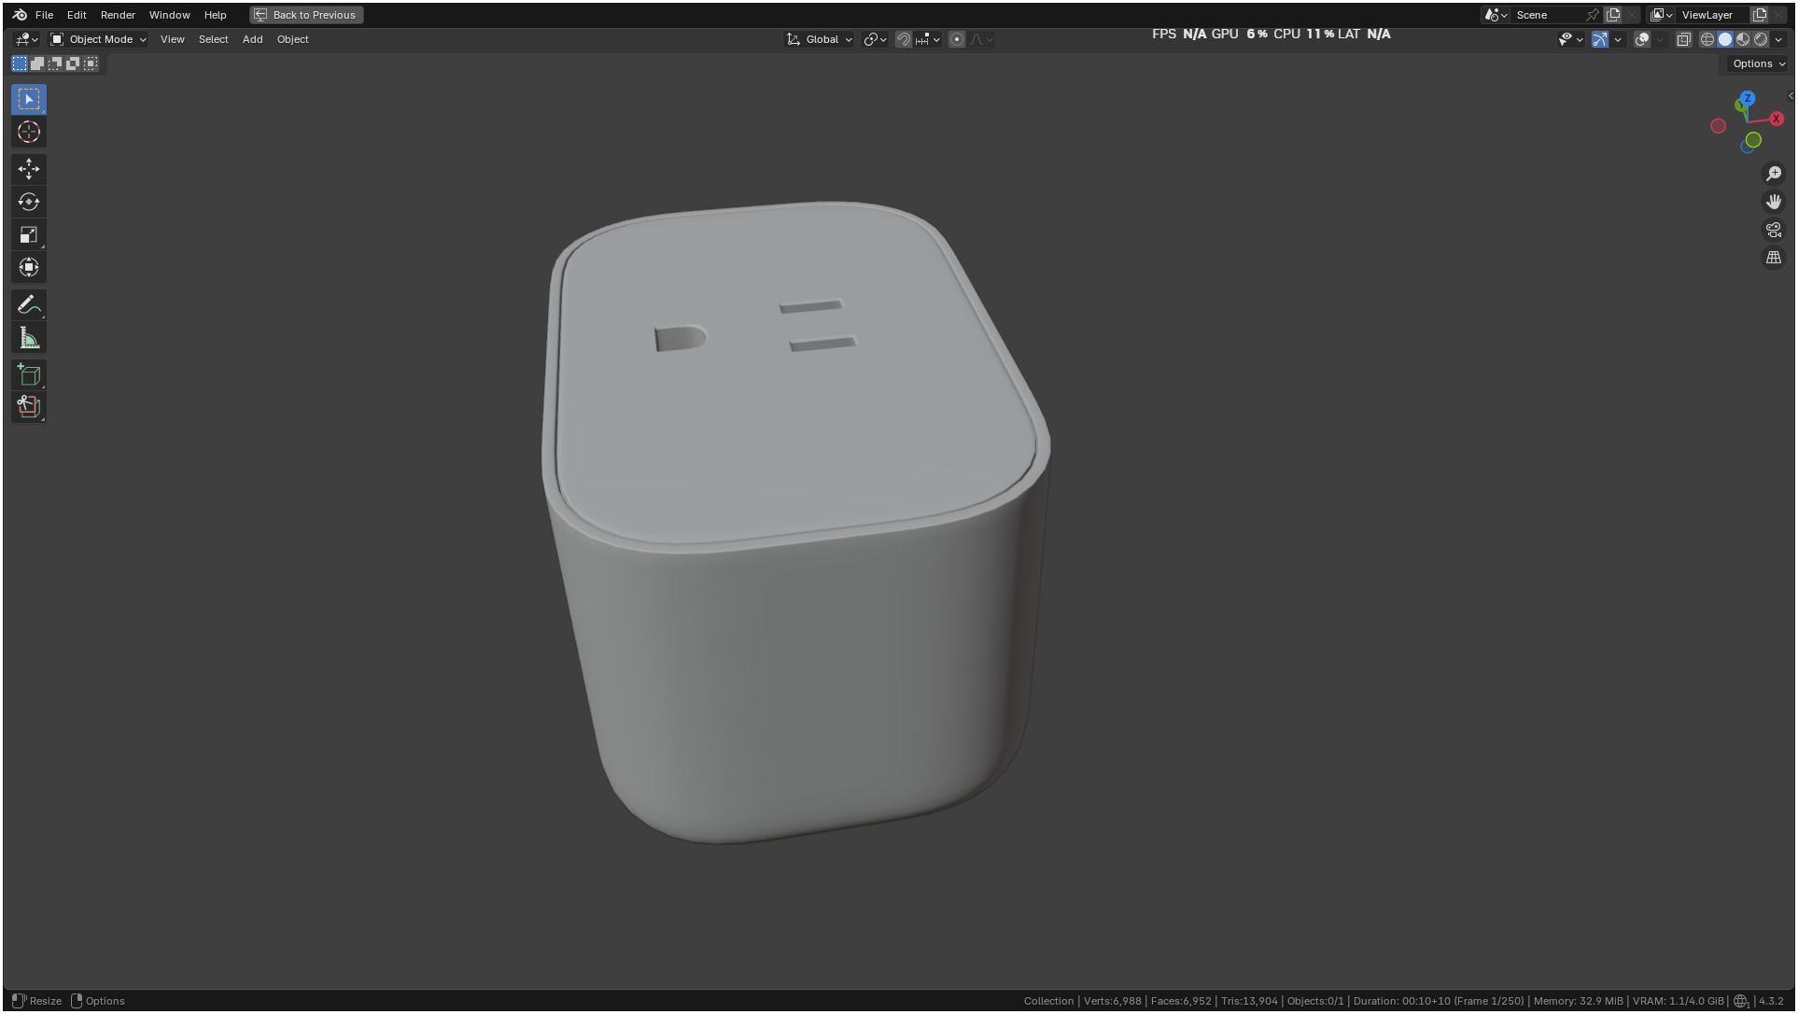
Task: Toggle snapping magnet icon
Action: (x=903, y=39)
